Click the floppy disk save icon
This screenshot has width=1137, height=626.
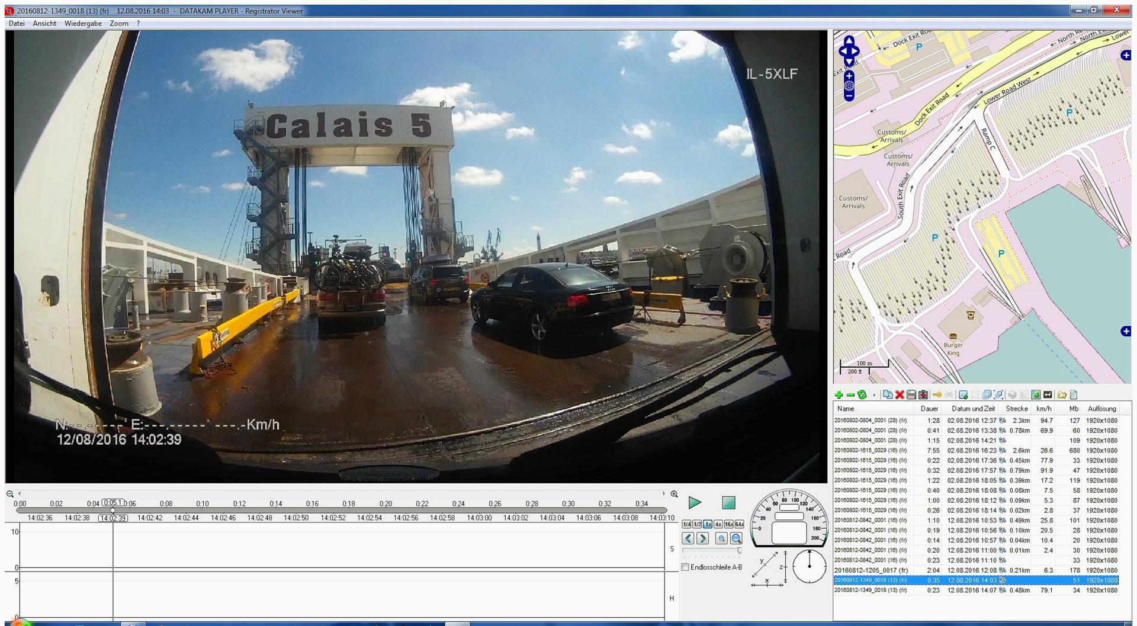tap(911, 394)
